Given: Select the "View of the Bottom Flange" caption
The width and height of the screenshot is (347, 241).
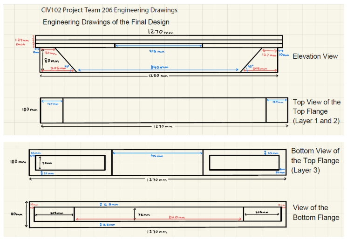Looking at the screenshot, I should [317, 213].
